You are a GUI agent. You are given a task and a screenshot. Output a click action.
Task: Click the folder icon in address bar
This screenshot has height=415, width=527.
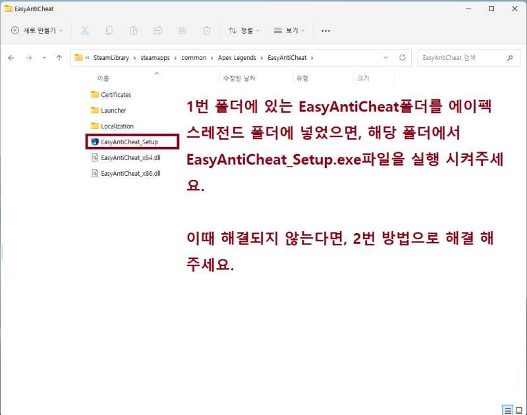pos(78,57)
